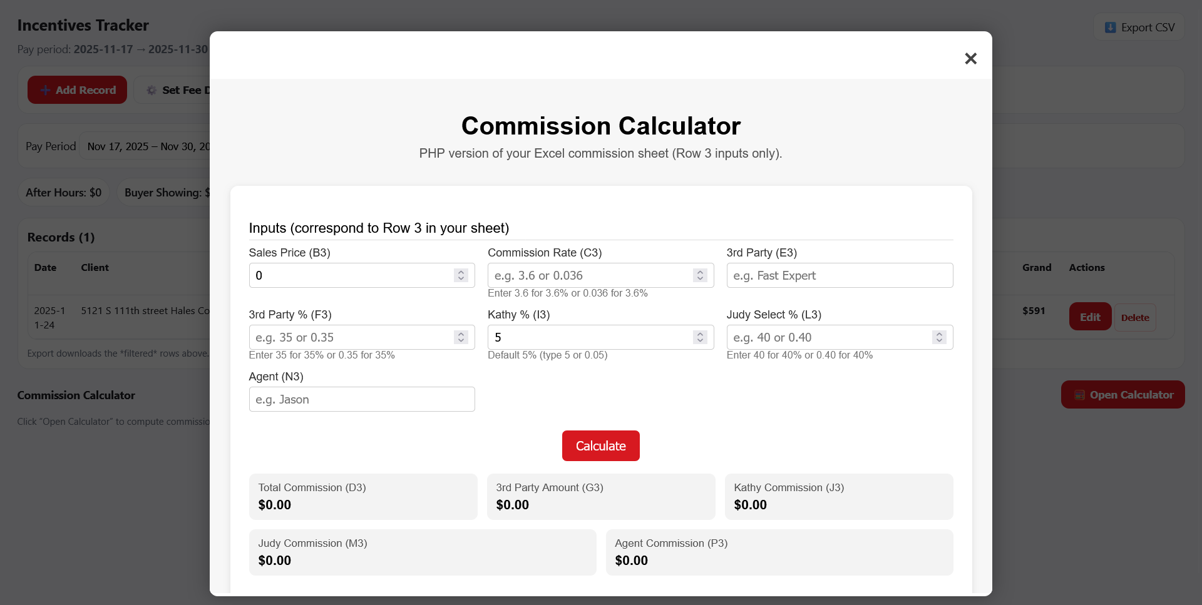Open Calculator button on the background page

pyautogui.click(x=1123, y=395)
